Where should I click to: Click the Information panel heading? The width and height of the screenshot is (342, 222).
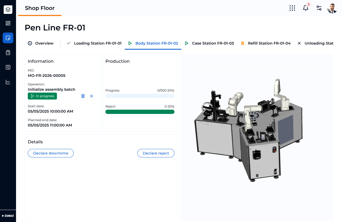[41, 61]
